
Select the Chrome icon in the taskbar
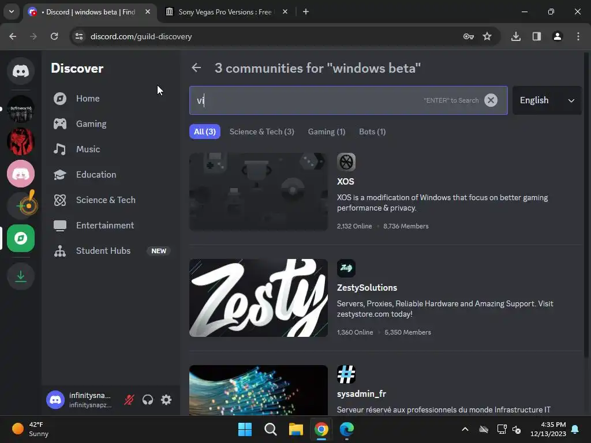[x=321, y=429]
